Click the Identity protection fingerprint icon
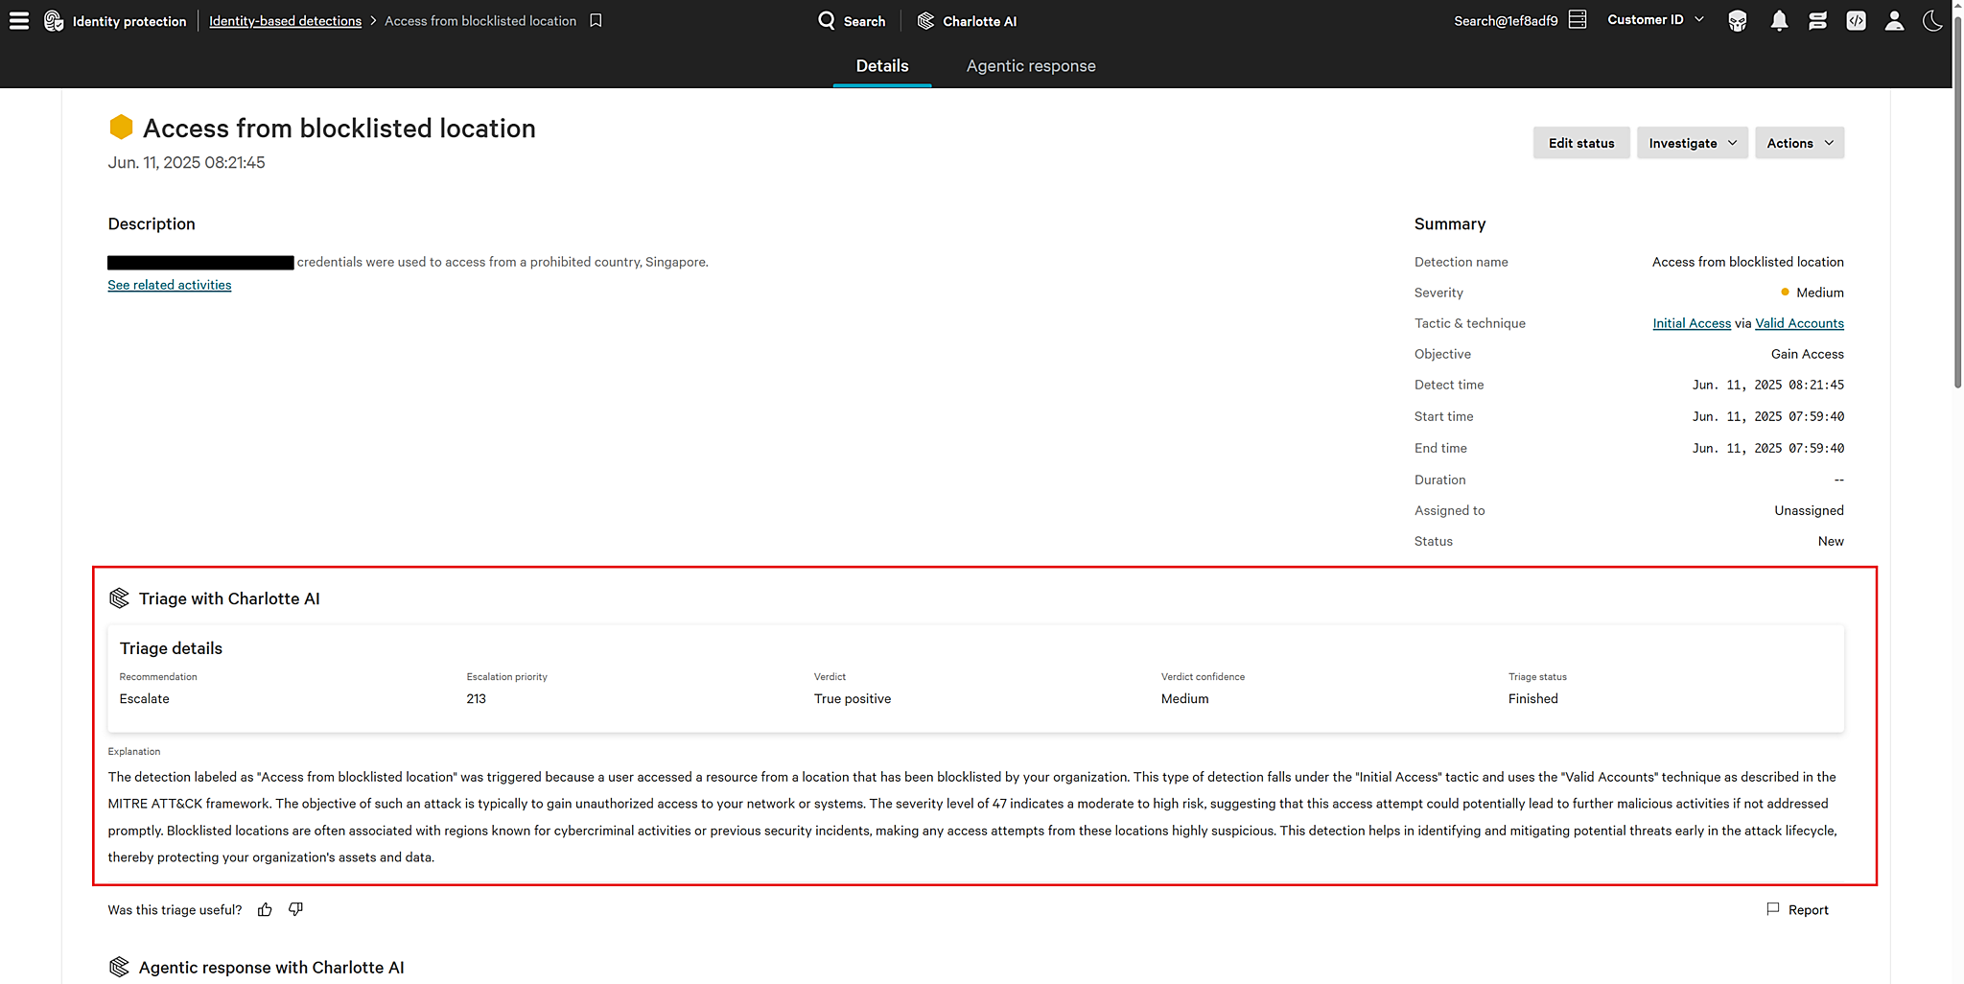This screenshot has height=984, width=1964. [x=54, y=20]
